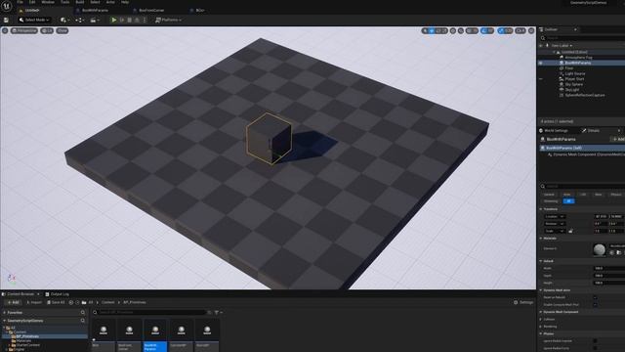
Task: Open the Content Browser Settings
Action: [x=523, y=302]
